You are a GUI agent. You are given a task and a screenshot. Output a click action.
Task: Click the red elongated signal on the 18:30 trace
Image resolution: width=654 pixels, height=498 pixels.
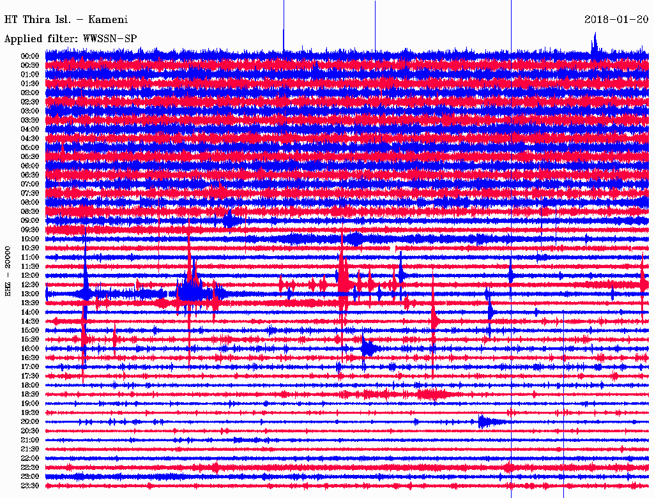[x=432, y=394]
